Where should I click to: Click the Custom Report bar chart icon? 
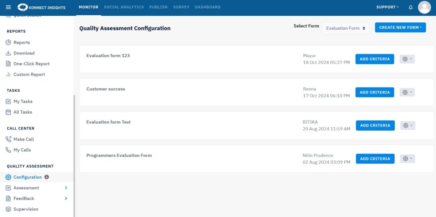[9, 74]
